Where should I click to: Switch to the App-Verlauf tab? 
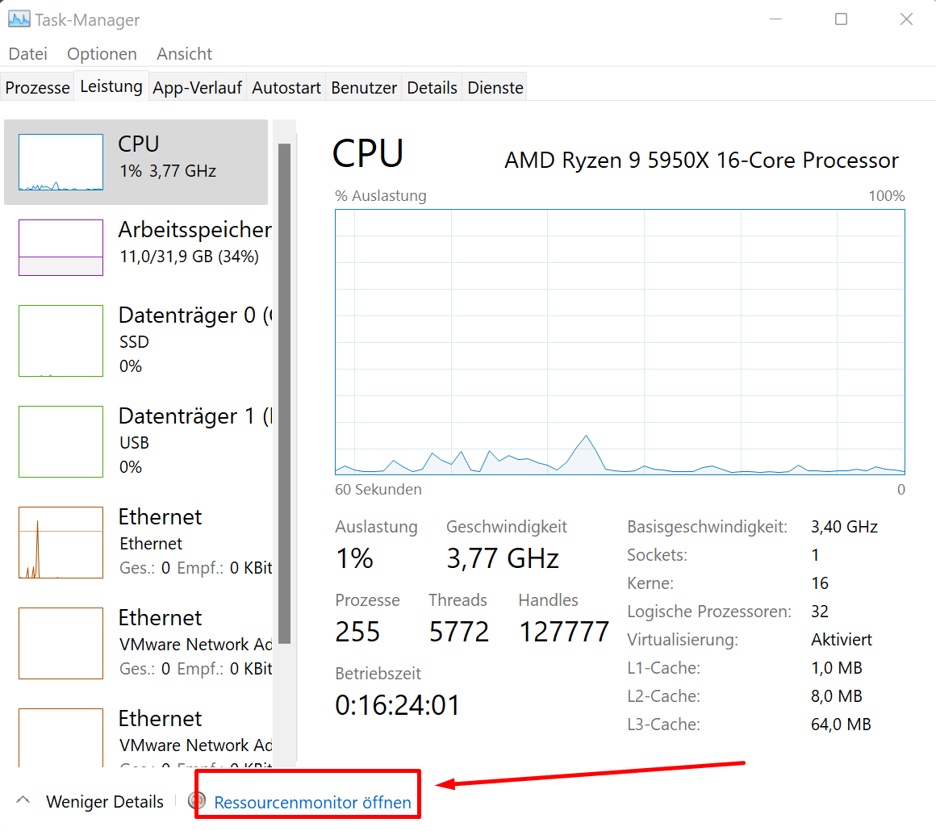(x=197, y=87)
